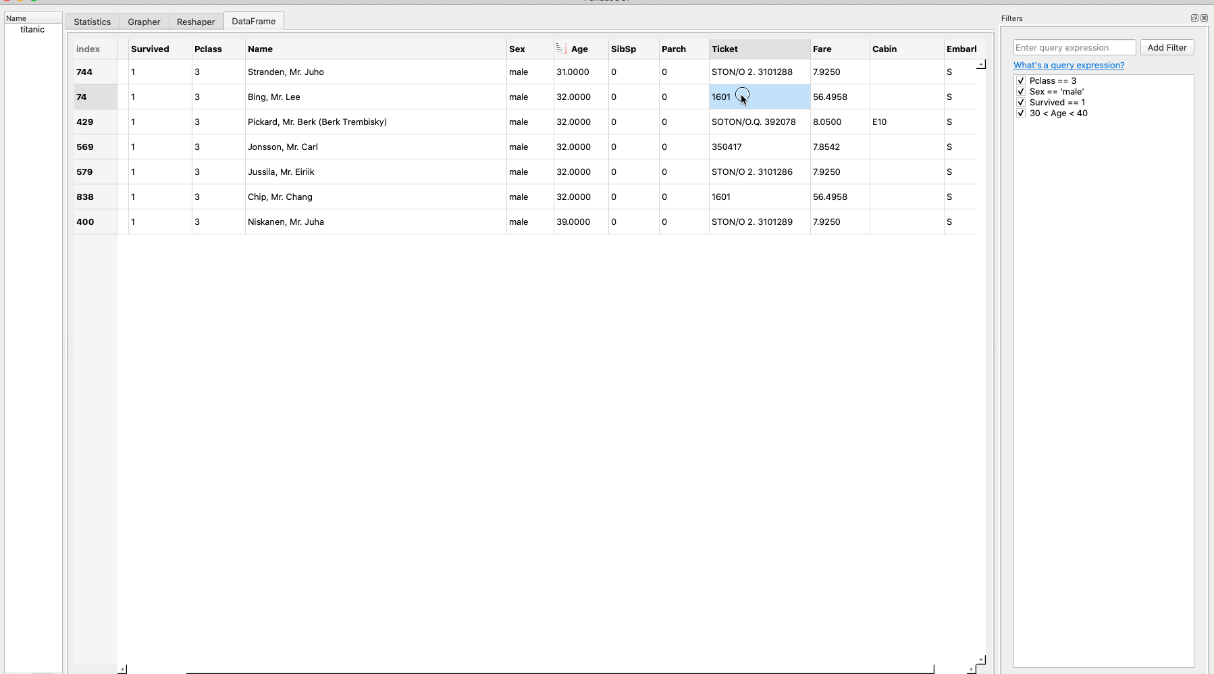Viewport: 1214px width, 674px height.
Task: Open the Grapher tab
Action: [144, 22]
